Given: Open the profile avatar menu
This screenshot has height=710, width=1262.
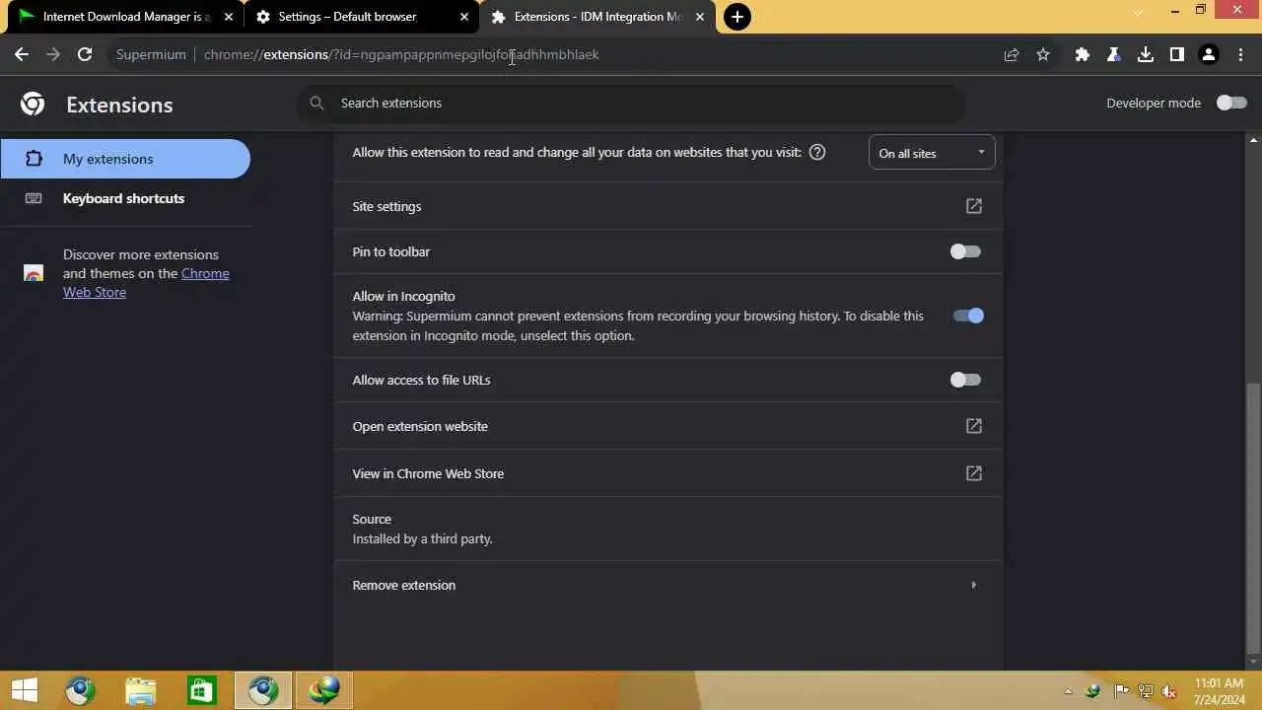Looking at the screenshot, I should pyautogui.click(x=1209, y=55).
